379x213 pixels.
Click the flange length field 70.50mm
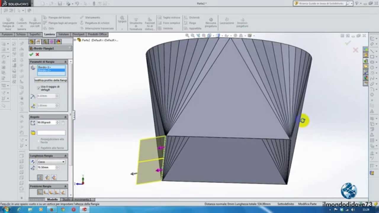(46, 167)
